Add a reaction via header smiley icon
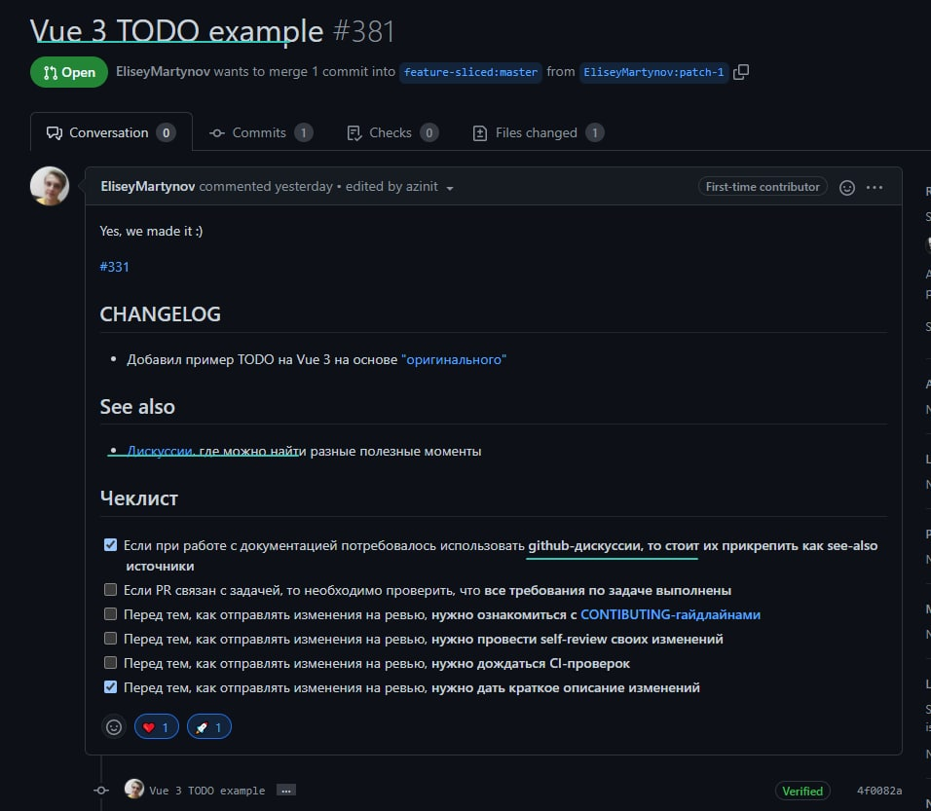The image size is (931, 811). (x=846, y=188)
